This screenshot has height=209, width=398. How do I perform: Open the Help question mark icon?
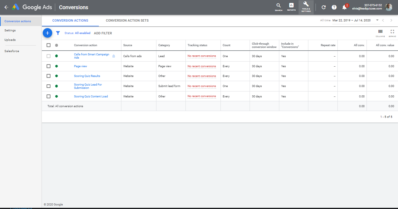click(x=334, y=7)
